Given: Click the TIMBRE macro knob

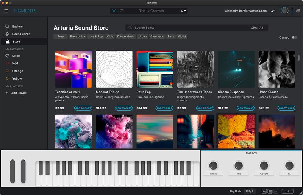Looking at the screenshot, I should [x=213, y=165].
